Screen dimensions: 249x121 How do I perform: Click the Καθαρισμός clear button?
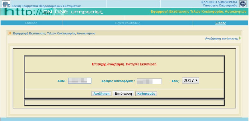(x=146, y=94)
